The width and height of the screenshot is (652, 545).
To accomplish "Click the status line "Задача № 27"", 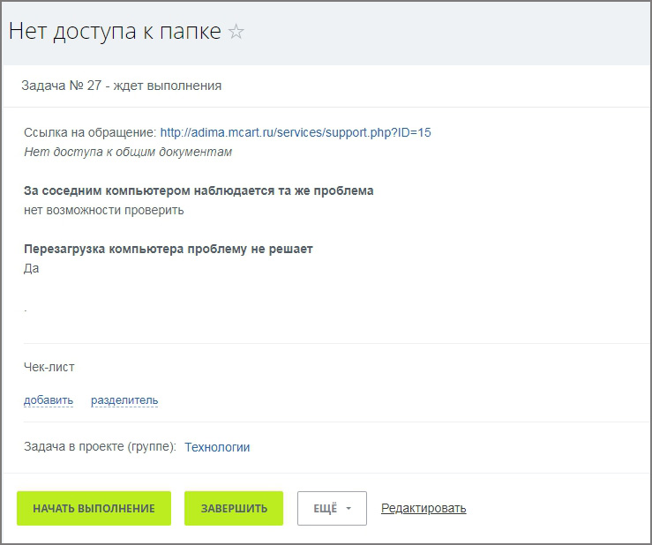I will tap(122, 86).
